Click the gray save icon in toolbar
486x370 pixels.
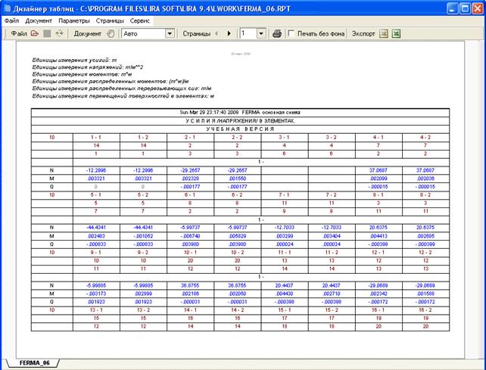47,33
